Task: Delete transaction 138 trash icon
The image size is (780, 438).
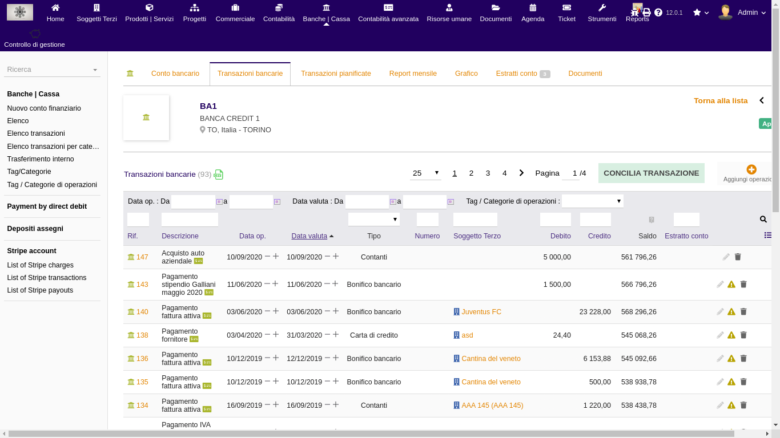Action: click(743, 335)
